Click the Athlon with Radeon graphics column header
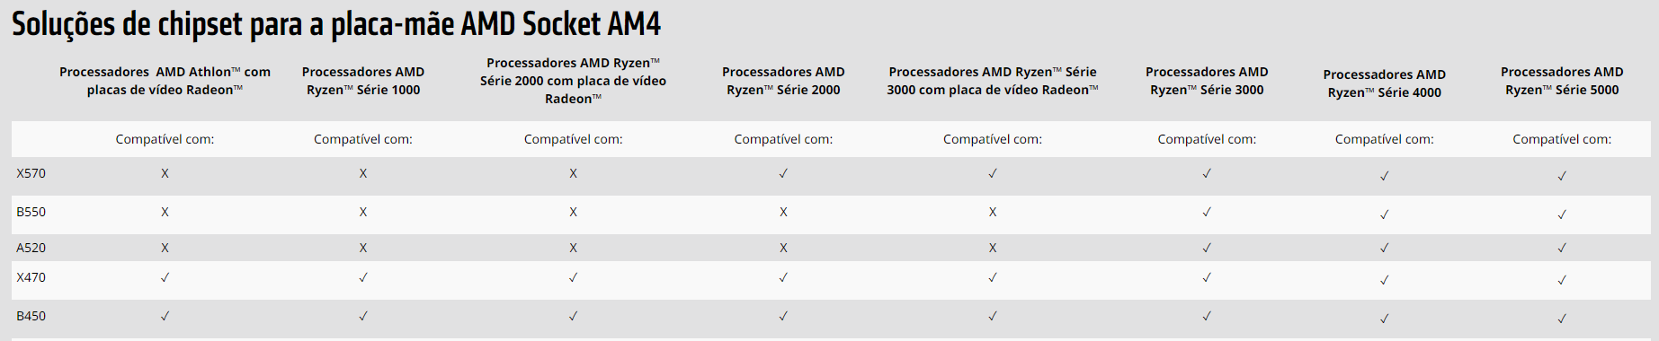Viewport: 1659px width, 341px height. pos(165,81)
